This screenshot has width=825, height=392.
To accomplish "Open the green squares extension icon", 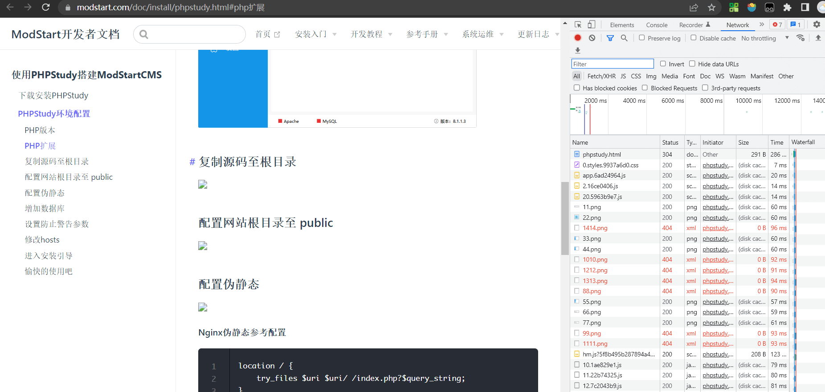I will click(734, 7).
